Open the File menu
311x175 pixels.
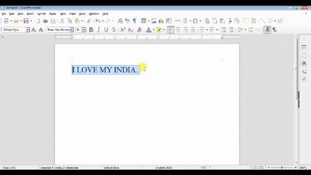click(4, 14)
